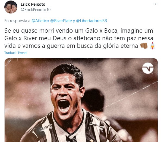
Task: Click the 'En respuesta a' label
Action: pyautogui.click(x=17, y=21)
